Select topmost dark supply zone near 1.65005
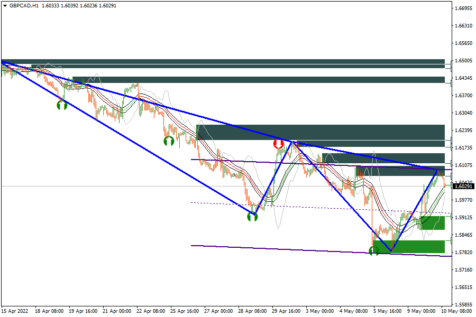This screenshot has width=476, height=317. pos(222,62)
